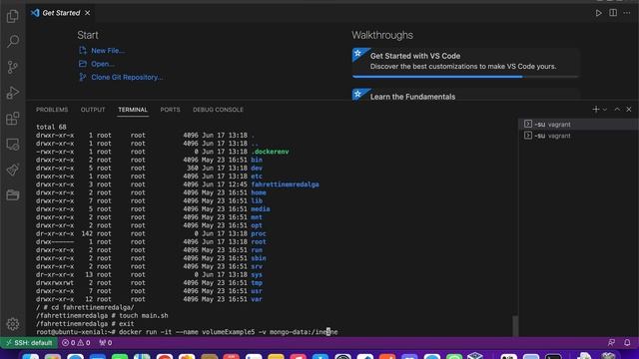Click the 'tmp' directory entry
Screen dimensions: 639x359
(x=257, y=283)
